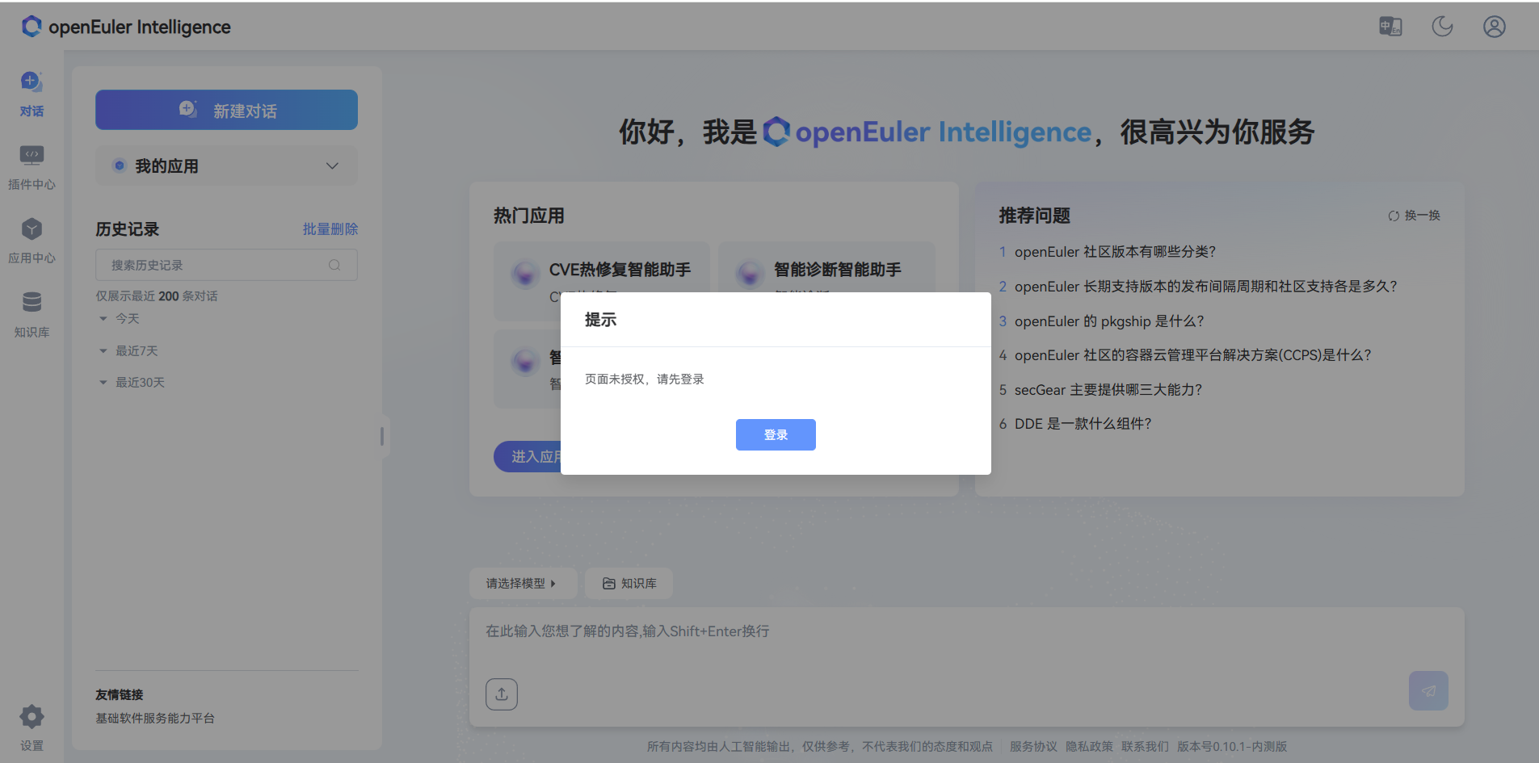Click the upload file icon
This screenshot has height=763, width=1539.
502,694
